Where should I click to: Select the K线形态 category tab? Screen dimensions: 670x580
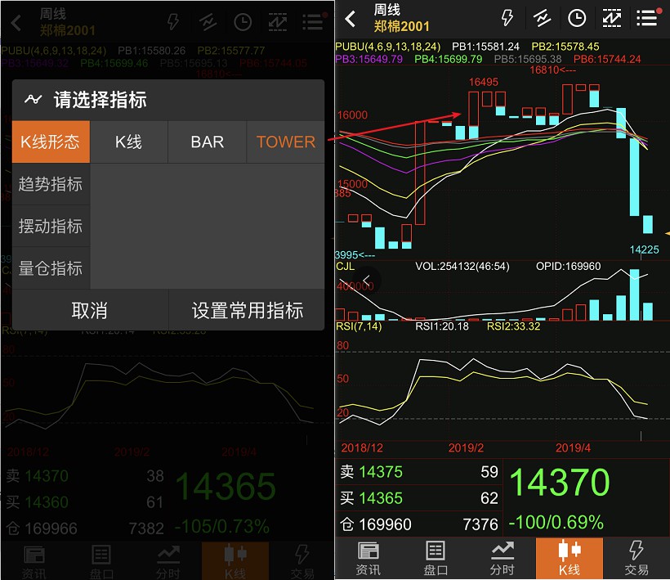[51, 142]
